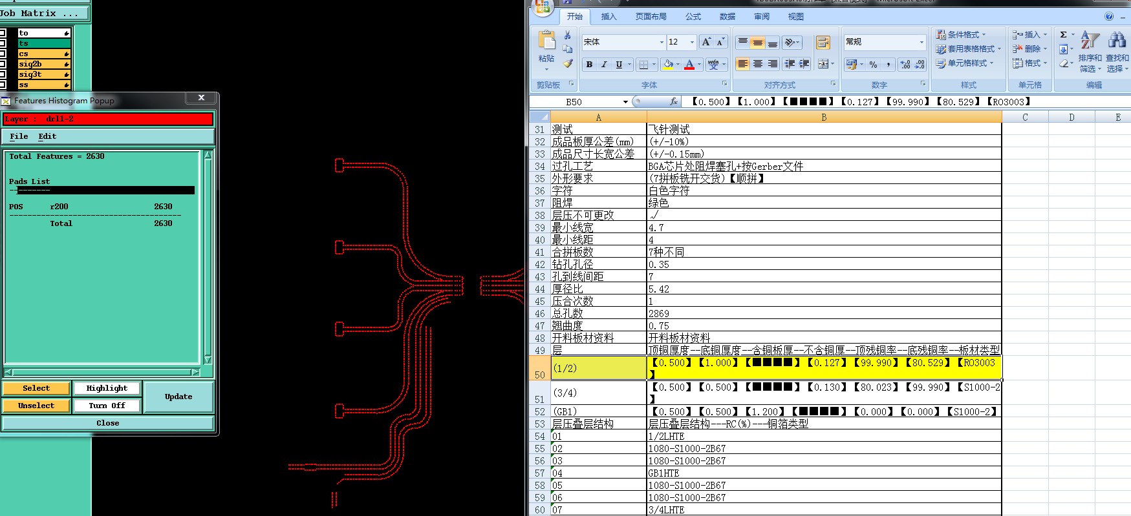Screen dimensions: 1131x516
Task: Toggle Wrap Text icon
Action: coord(823,43)
